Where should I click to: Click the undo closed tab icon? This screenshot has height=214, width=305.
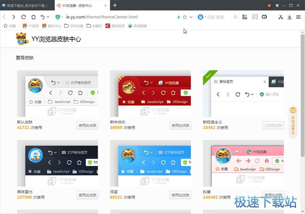43,17
